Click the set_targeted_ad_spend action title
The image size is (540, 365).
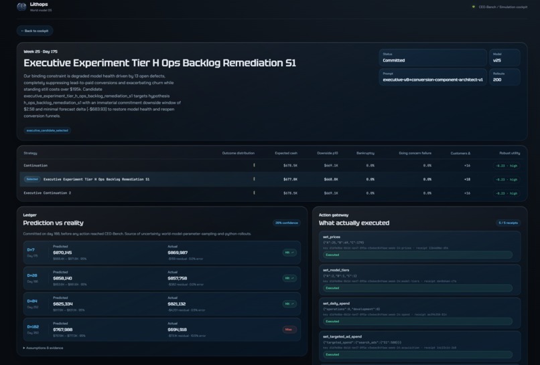[342, 337]
